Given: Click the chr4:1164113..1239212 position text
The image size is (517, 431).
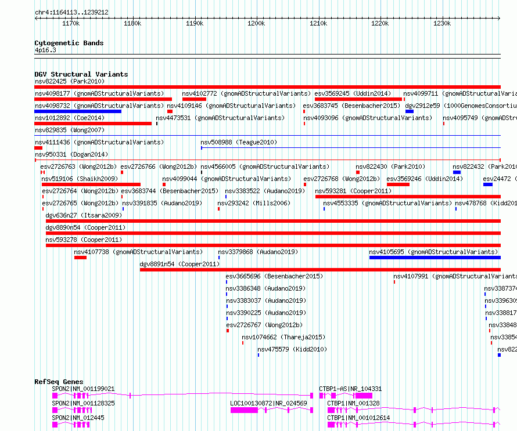Looking at the screenshot, I should coord(71,12).
